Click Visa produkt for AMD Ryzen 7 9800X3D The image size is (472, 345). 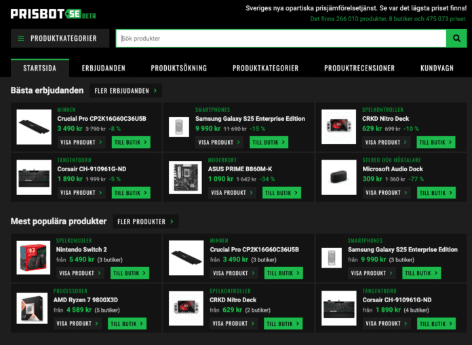click(77, 323)
